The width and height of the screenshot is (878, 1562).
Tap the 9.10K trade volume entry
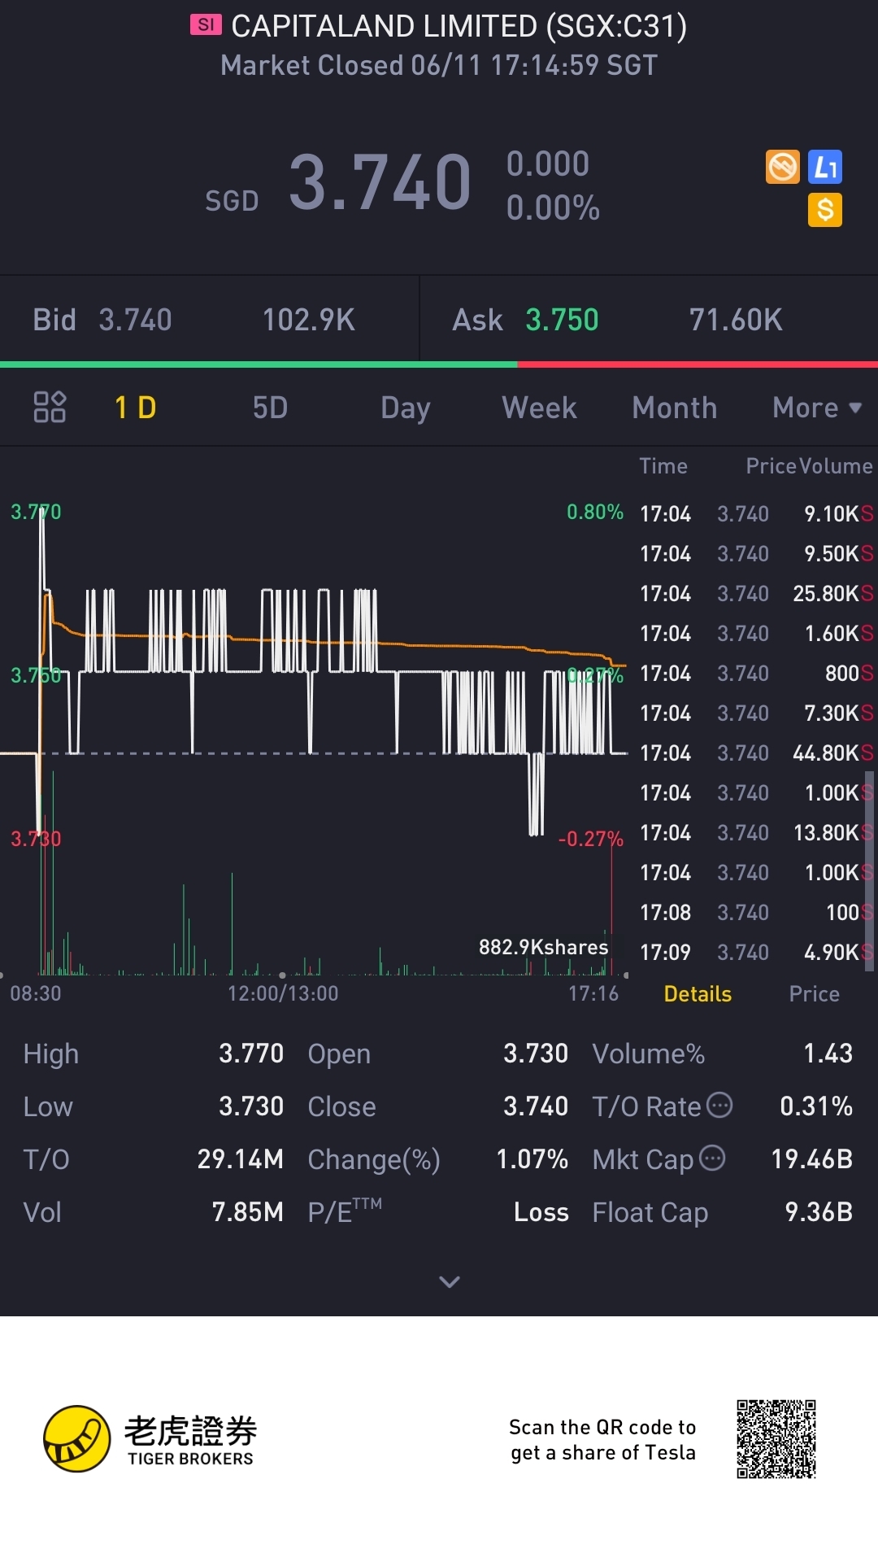[832, 514]
